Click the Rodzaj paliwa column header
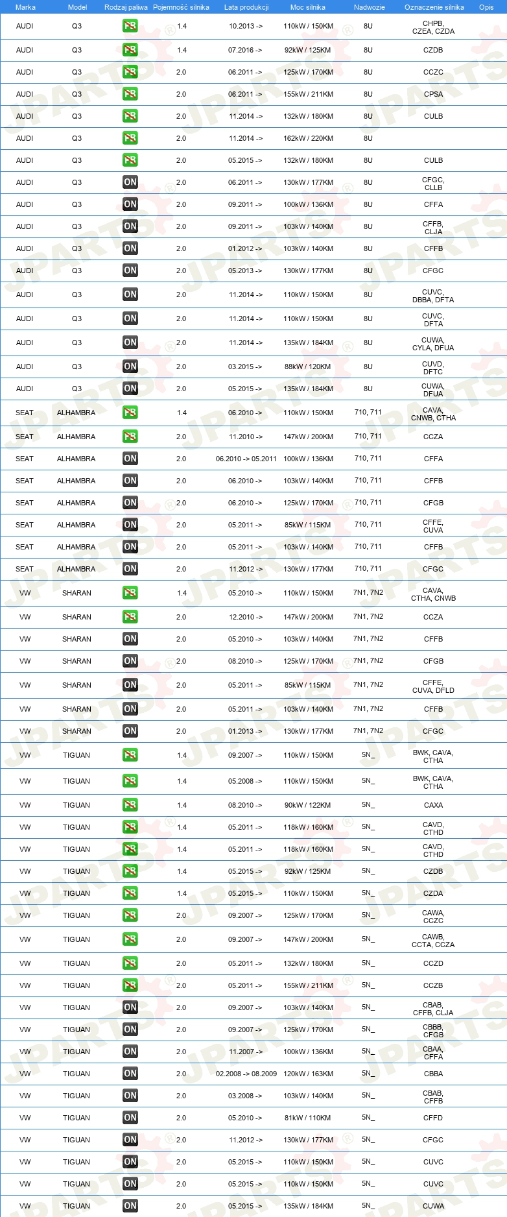 click(x=126, y=7)
